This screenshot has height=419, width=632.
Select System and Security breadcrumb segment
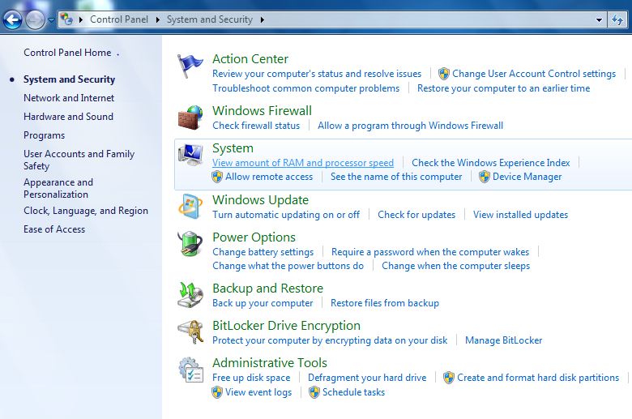(x=210, y=19)
